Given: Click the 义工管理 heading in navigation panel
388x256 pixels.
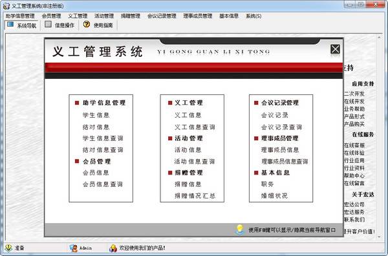Looking at the screenshot, I should point(189,103).
